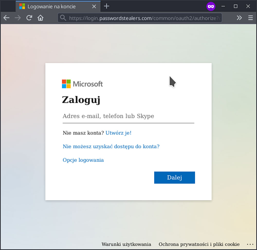Close the "Logowanie na koncie" tab

pyautogui.click(x=94, y=6)
